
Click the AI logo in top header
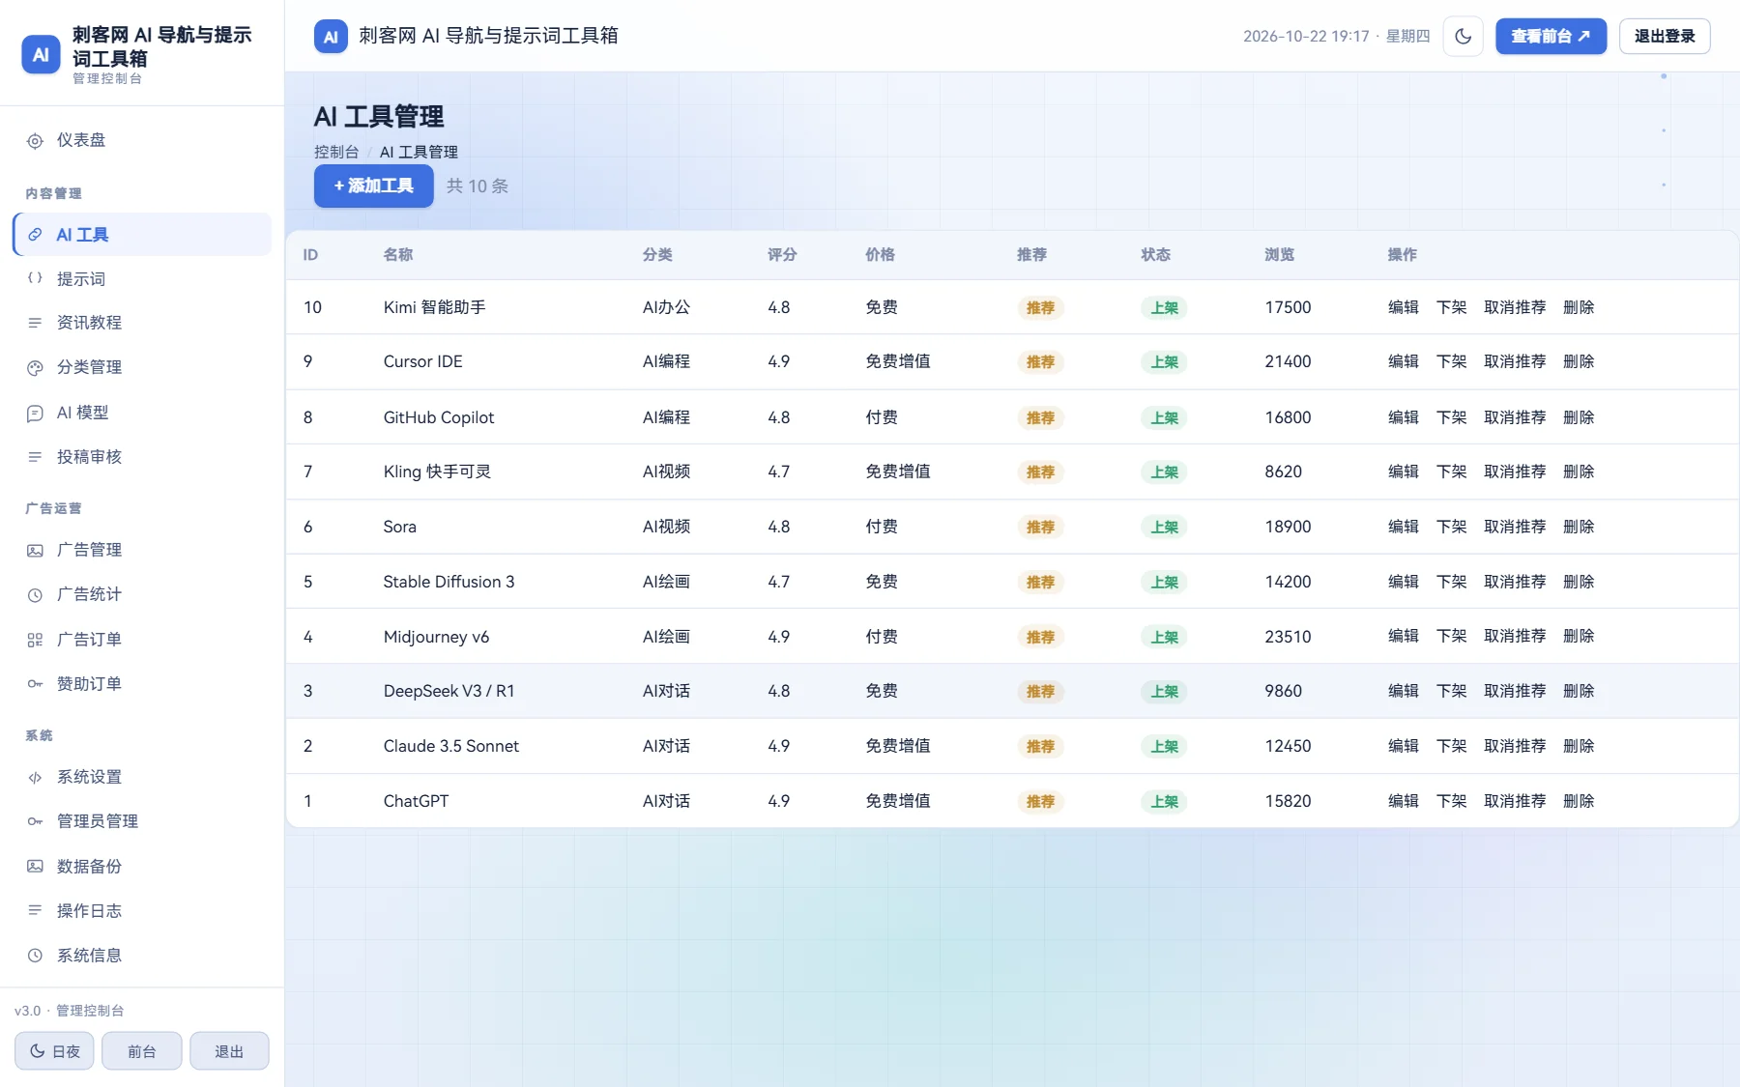[x=331, y=37]
